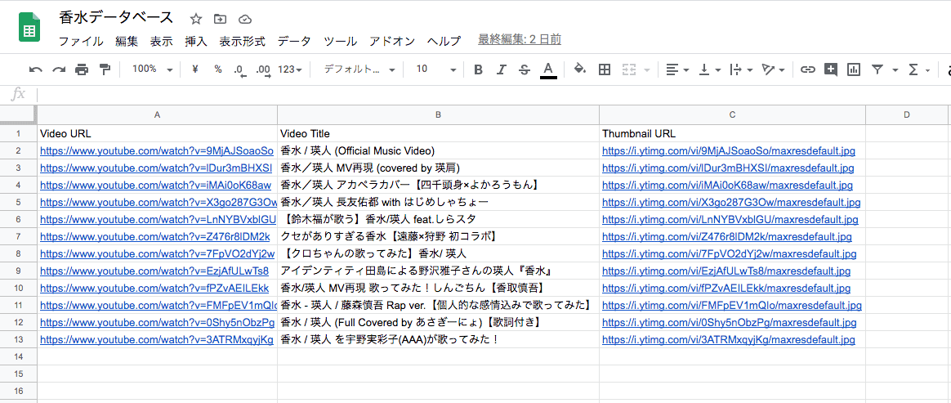
Task: Select column B header
Action: 438,115
